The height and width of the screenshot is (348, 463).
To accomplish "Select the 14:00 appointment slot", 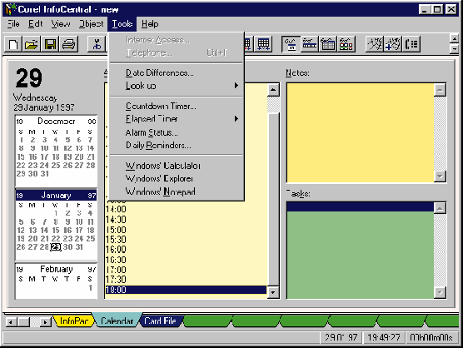I will tap(186, 209).
